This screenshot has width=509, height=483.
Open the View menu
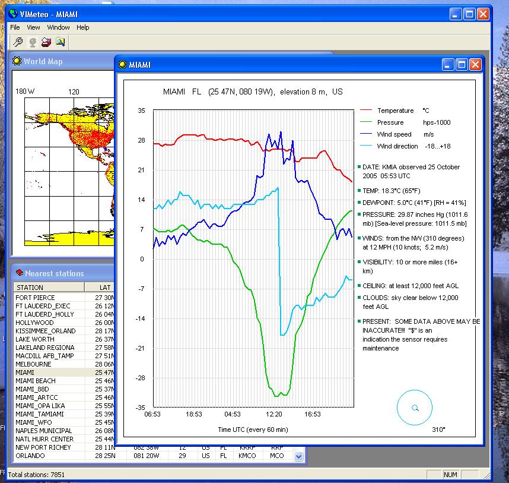[33, 27]
